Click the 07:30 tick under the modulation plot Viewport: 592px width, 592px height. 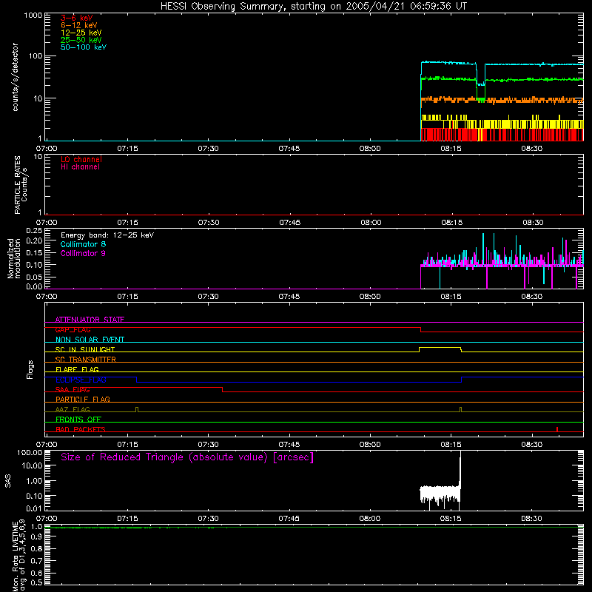[208, 297]
